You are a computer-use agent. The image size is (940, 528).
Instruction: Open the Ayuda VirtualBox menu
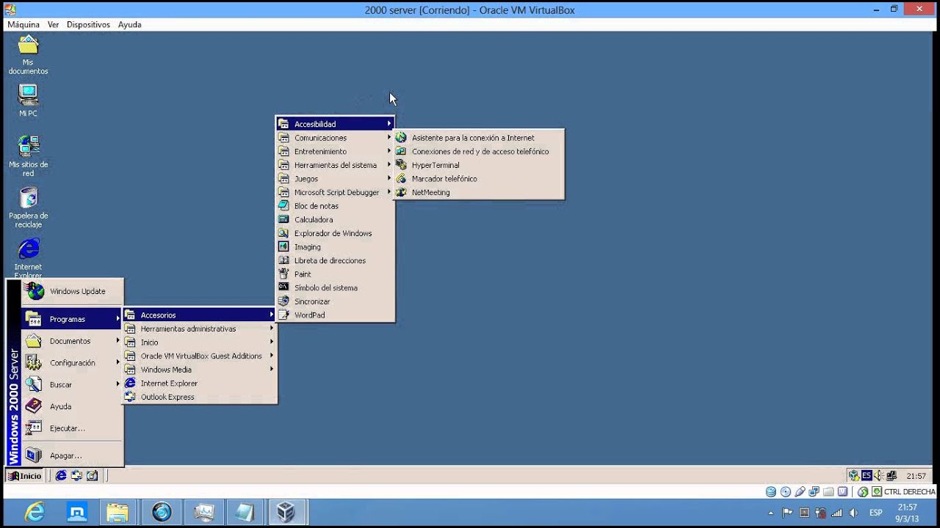point(130,24)
